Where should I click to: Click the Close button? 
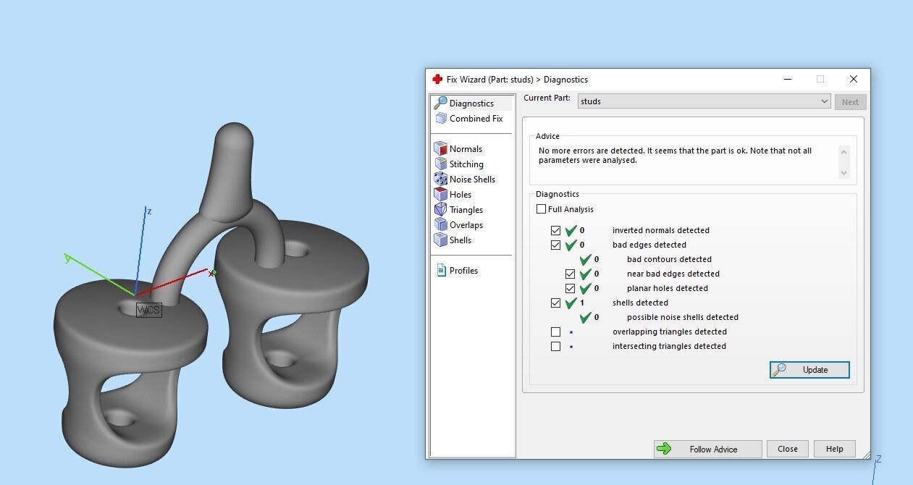click(788, 449)
